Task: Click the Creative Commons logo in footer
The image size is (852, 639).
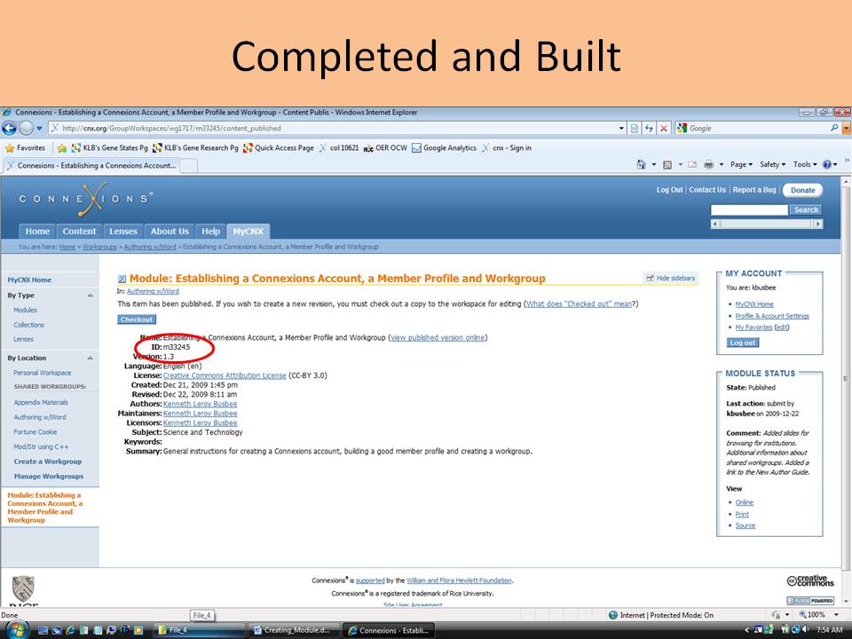Action: pyautogui.click(x=810, y=580)
